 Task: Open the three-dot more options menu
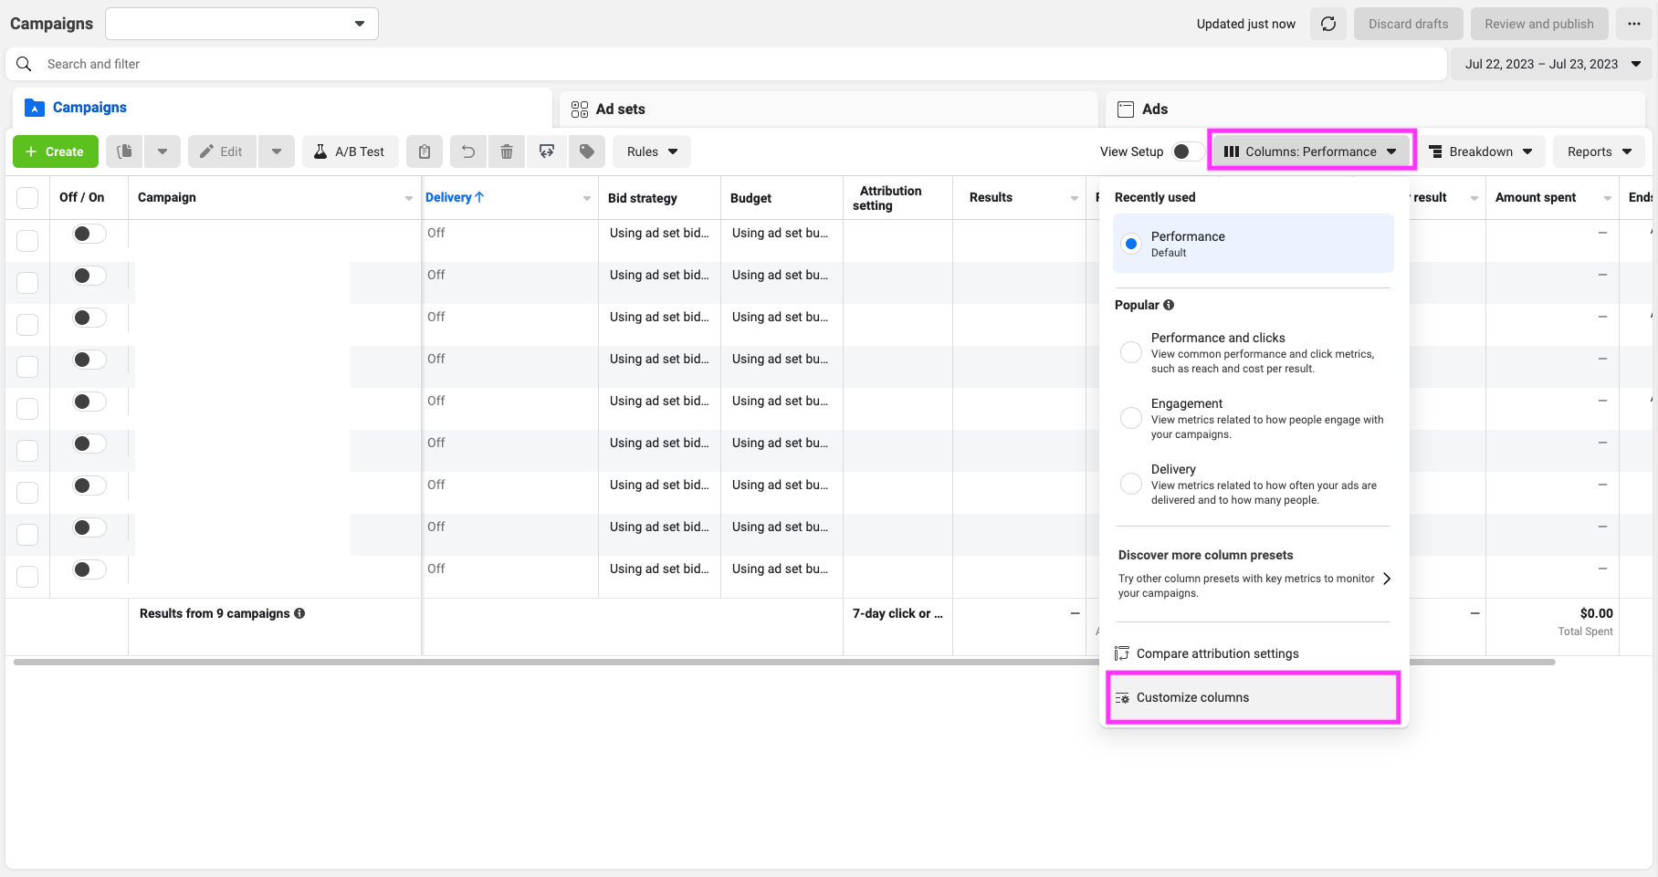1634,24
